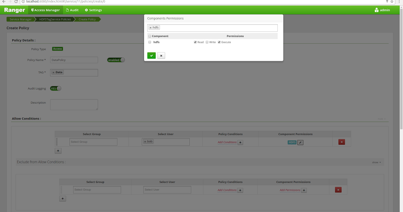Select the hdfs component checkbox
The height and width of the screenshot is (212, 403).
point(149,42)
